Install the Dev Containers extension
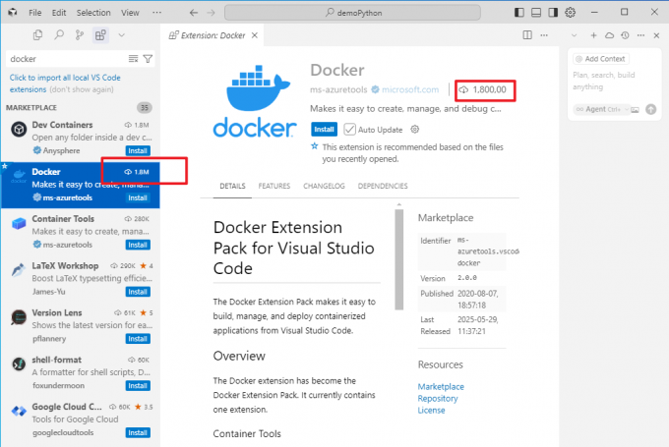Screen dimensions: 669x447 138,151
